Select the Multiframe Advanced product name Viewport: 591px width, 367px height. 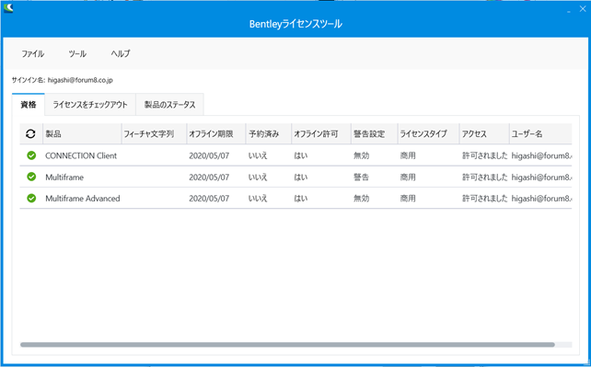tap(83, 199)
